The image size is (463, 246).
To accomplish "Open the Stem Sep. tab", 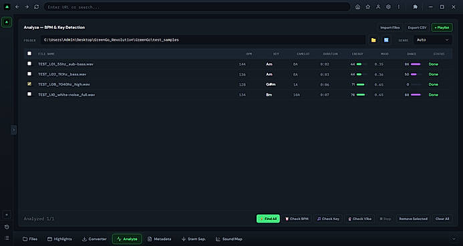I will tap(193, 239).
